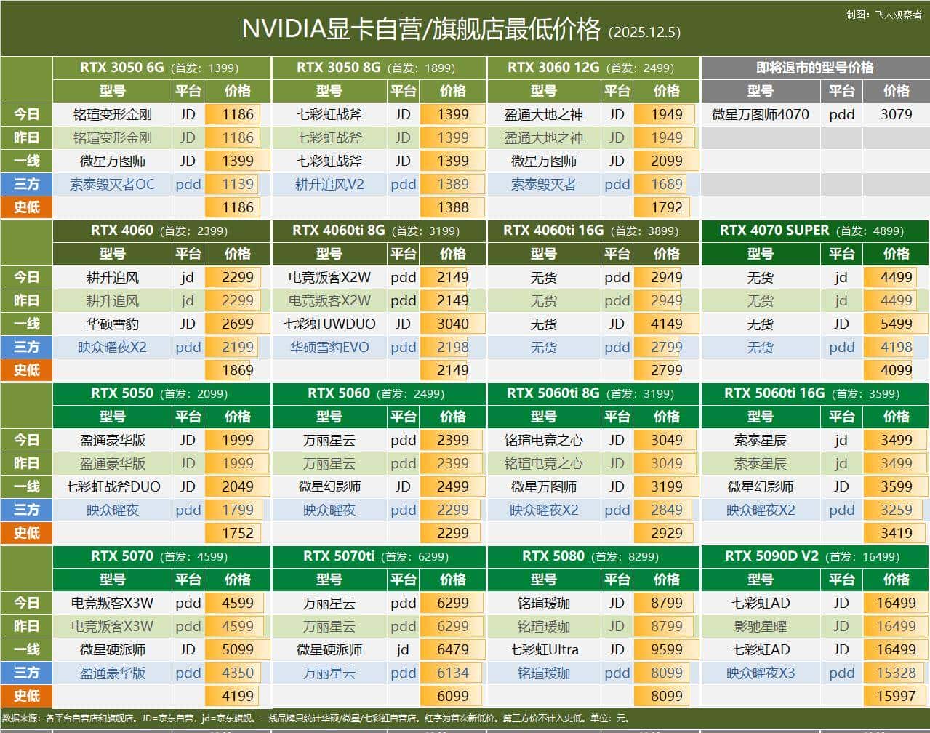This screenshot has width=930, height=733.
Task: Select the 史低 row label under RTX 5050
Action: point(27,533)
